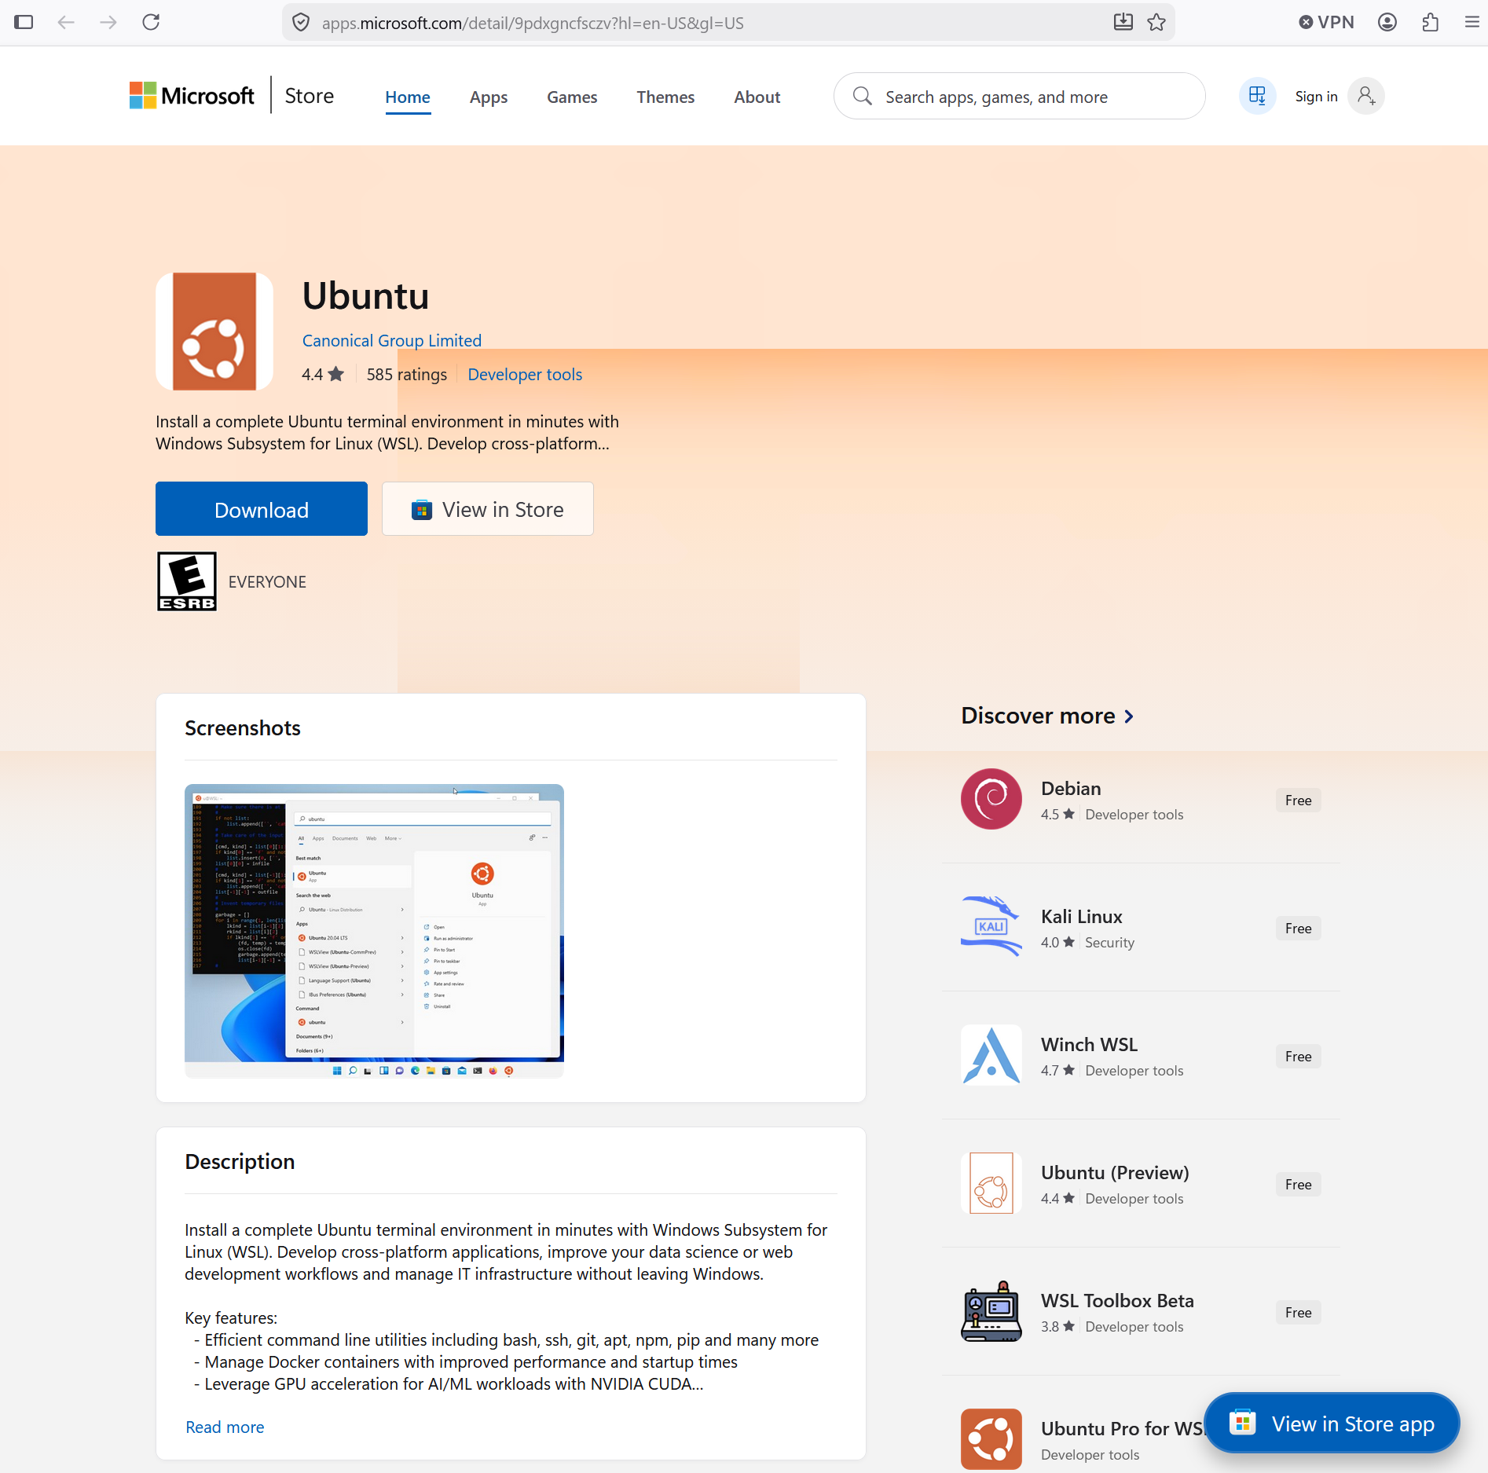Click the EVERYONE rating label

tap(267, 581)
